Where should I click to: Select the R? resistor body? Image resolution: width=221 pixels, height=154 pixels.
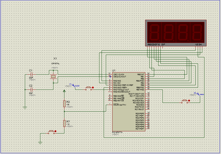pos(64,123)
